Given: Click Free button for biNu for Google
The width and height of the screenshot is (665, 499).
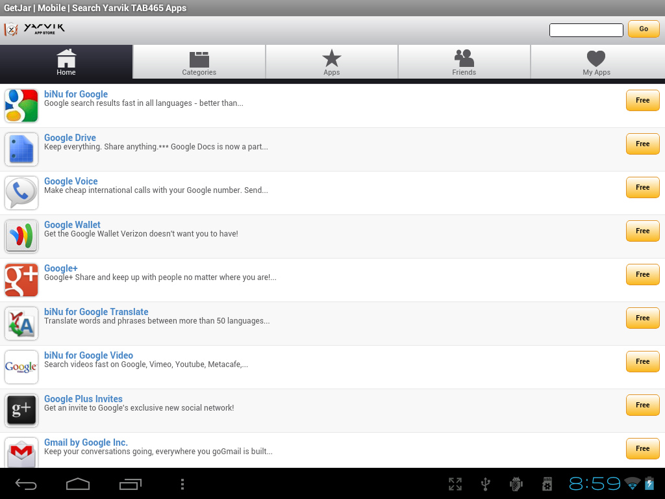Looking at the screenshot, I should pos(643,100).
